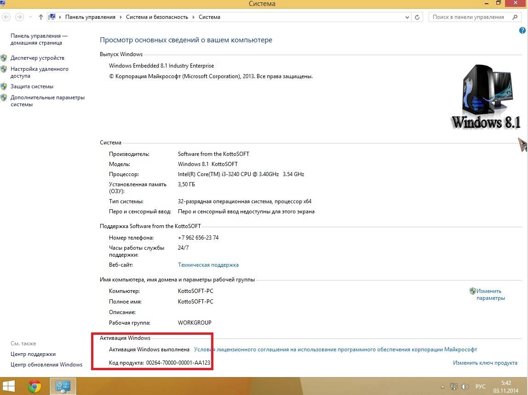The width and height of the screenshot is (528, 395).
Task: Select the Intel Core i3-3240 processor text
Action: [x=241, y=174]
